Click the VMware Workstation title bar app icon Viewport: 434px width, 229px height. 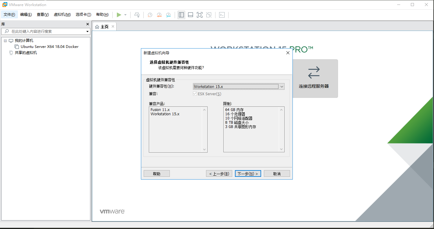[x=5, y=5]
